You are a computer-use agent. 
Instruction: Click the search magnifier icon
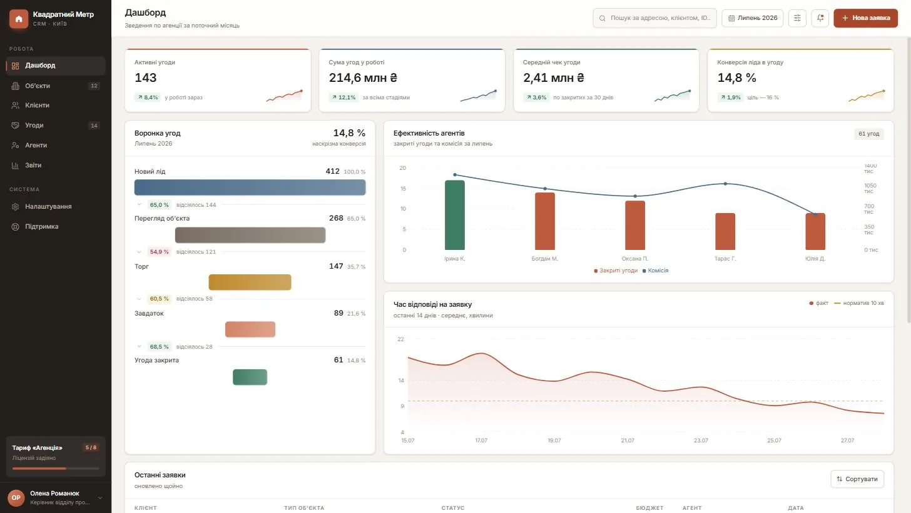tap(603, 18)
